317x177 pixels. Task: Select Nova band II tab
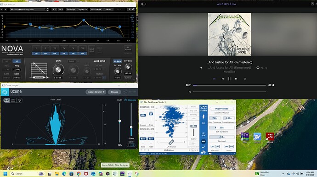pos(45,49)
